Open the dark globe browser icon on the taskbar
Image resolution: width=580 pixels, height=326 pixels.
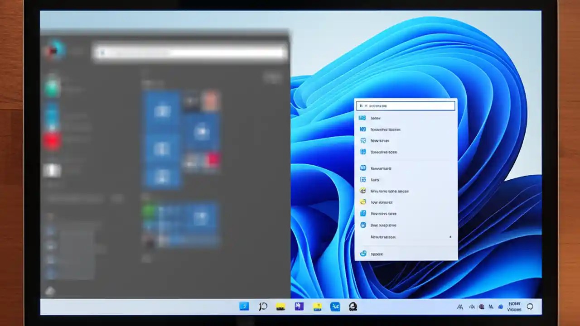pos(353,307)
